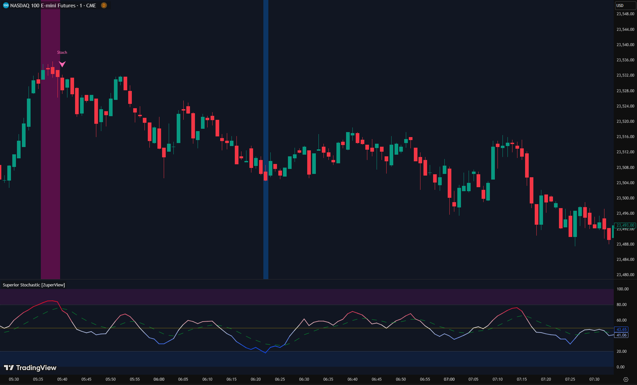Click the pink Stoch signal arrow

click(x=62, y=64)
